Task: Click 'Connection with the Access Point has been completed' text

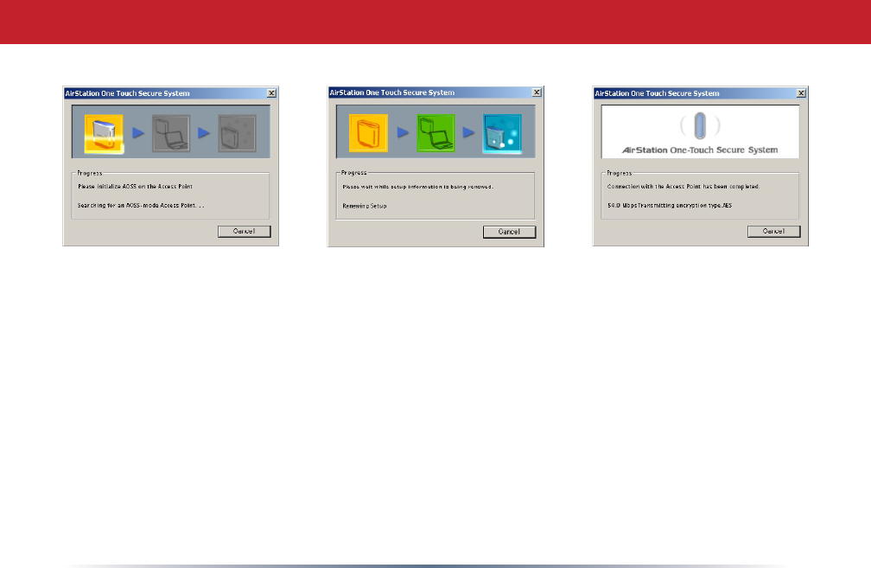Action: click(x=683, y=186)
